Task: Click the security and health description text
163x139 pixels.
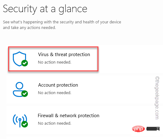Action: 62,25
